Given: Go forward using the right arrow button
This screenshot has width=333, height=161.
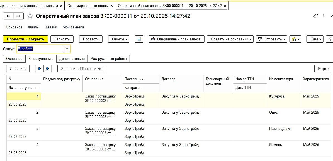Looking at the screenshot, I should (x=18, y=16).
